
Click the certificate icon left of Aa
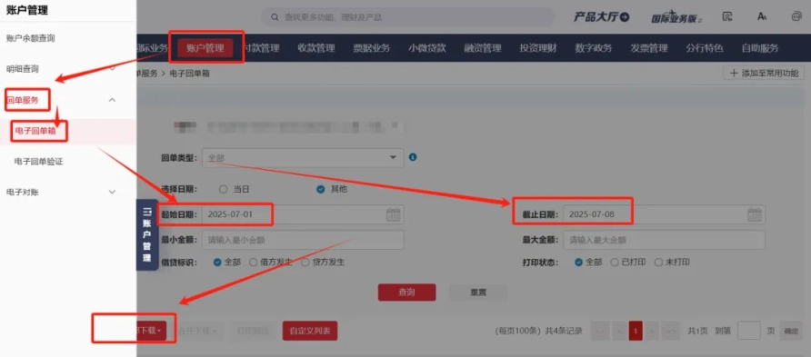pos(727,16)
